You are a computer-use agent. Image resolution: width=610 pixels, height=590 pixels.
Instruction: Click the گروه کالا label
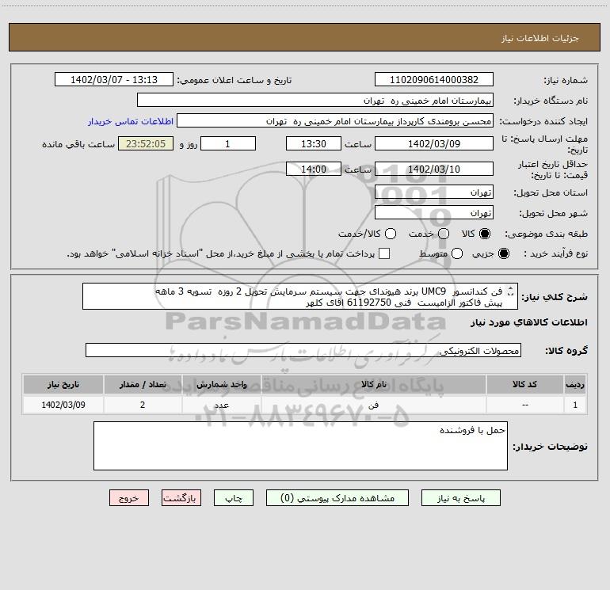pos(566,350)
